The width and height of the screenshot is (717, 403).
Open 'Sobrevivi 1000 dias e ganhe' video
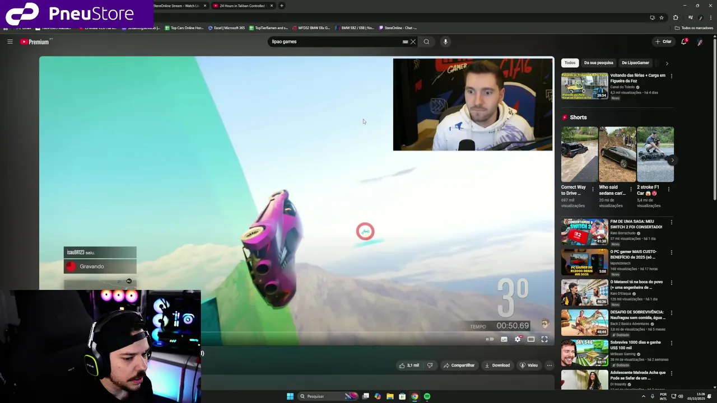coord(585,353)
